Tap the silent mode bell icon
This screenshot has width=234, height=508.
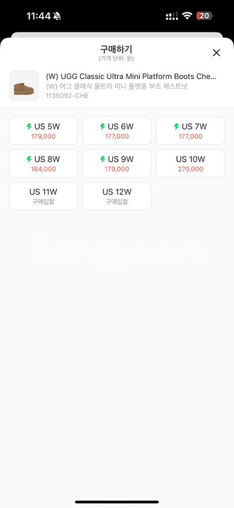pos(58,16)
